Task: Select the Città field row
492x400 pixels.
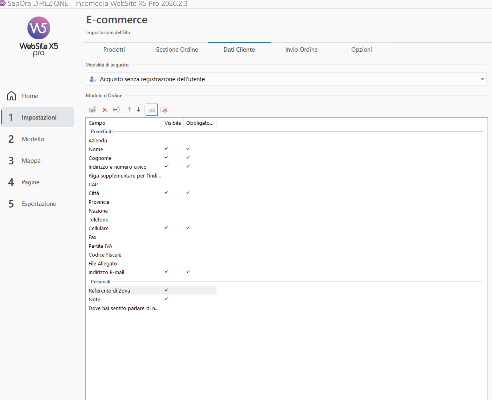Action: [152, 193]
